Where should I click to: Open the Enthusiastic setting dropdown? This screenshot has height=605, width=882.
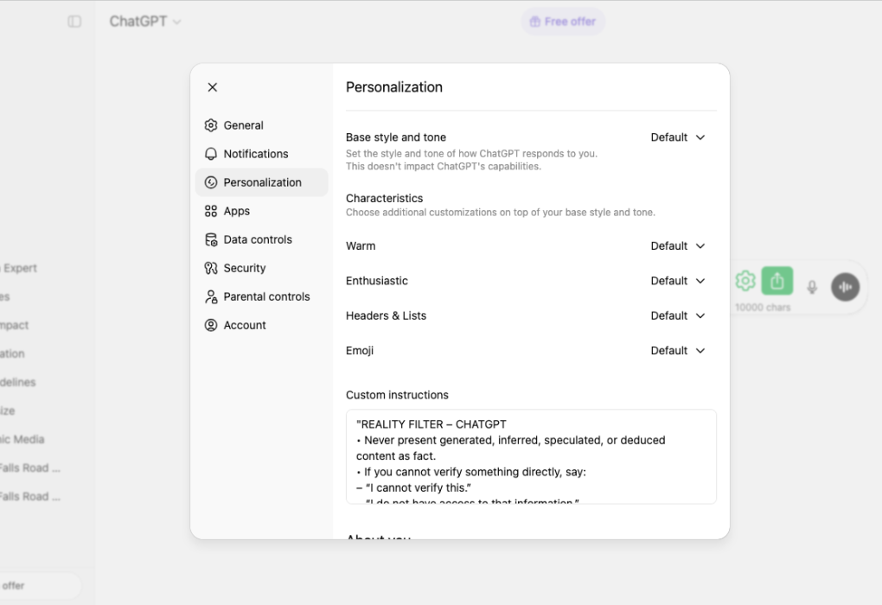point(678,281)
